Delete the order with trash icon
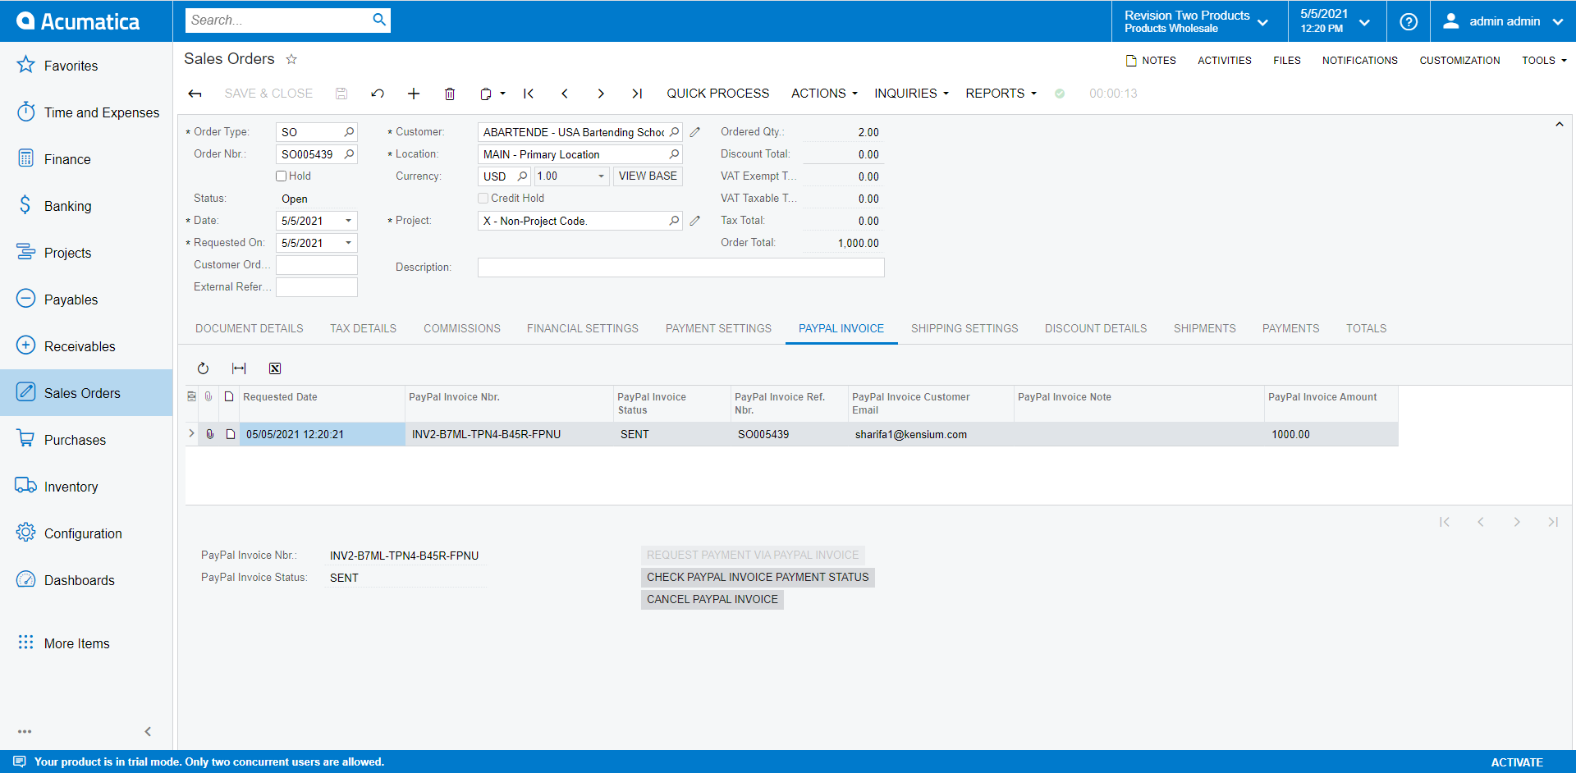1576x773 pixels. 450,94
